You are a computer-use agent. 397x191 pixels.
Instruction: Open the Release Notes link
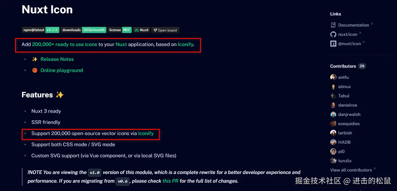(x=57, y=59)
